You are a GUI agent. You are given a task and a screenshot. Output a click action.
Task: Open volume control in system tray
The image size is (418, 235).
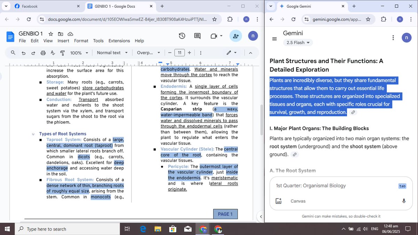coord(365,229)
